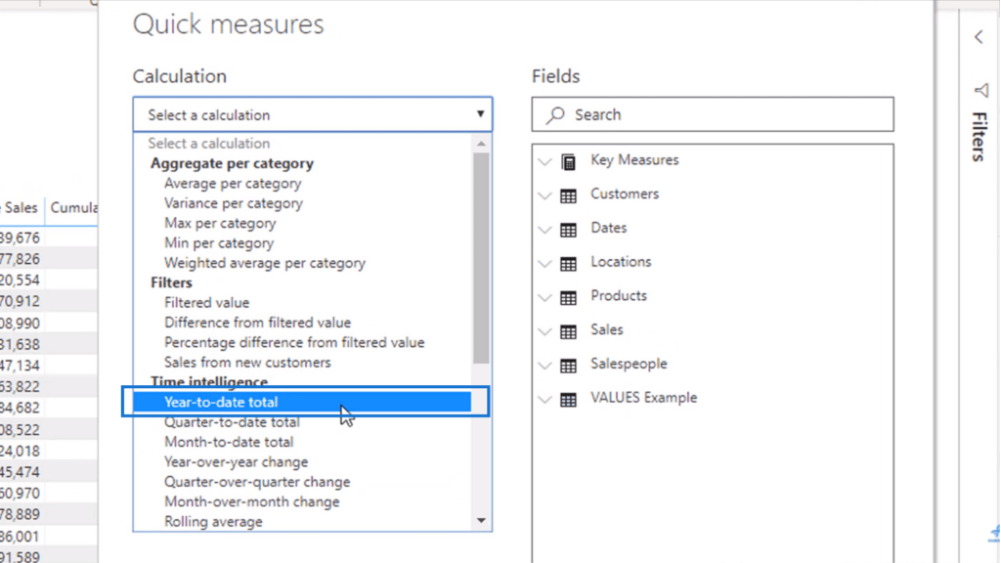Select Products in Fields list
The image size is (1001, 563).
pyautogui.click(x=619, y=295)
